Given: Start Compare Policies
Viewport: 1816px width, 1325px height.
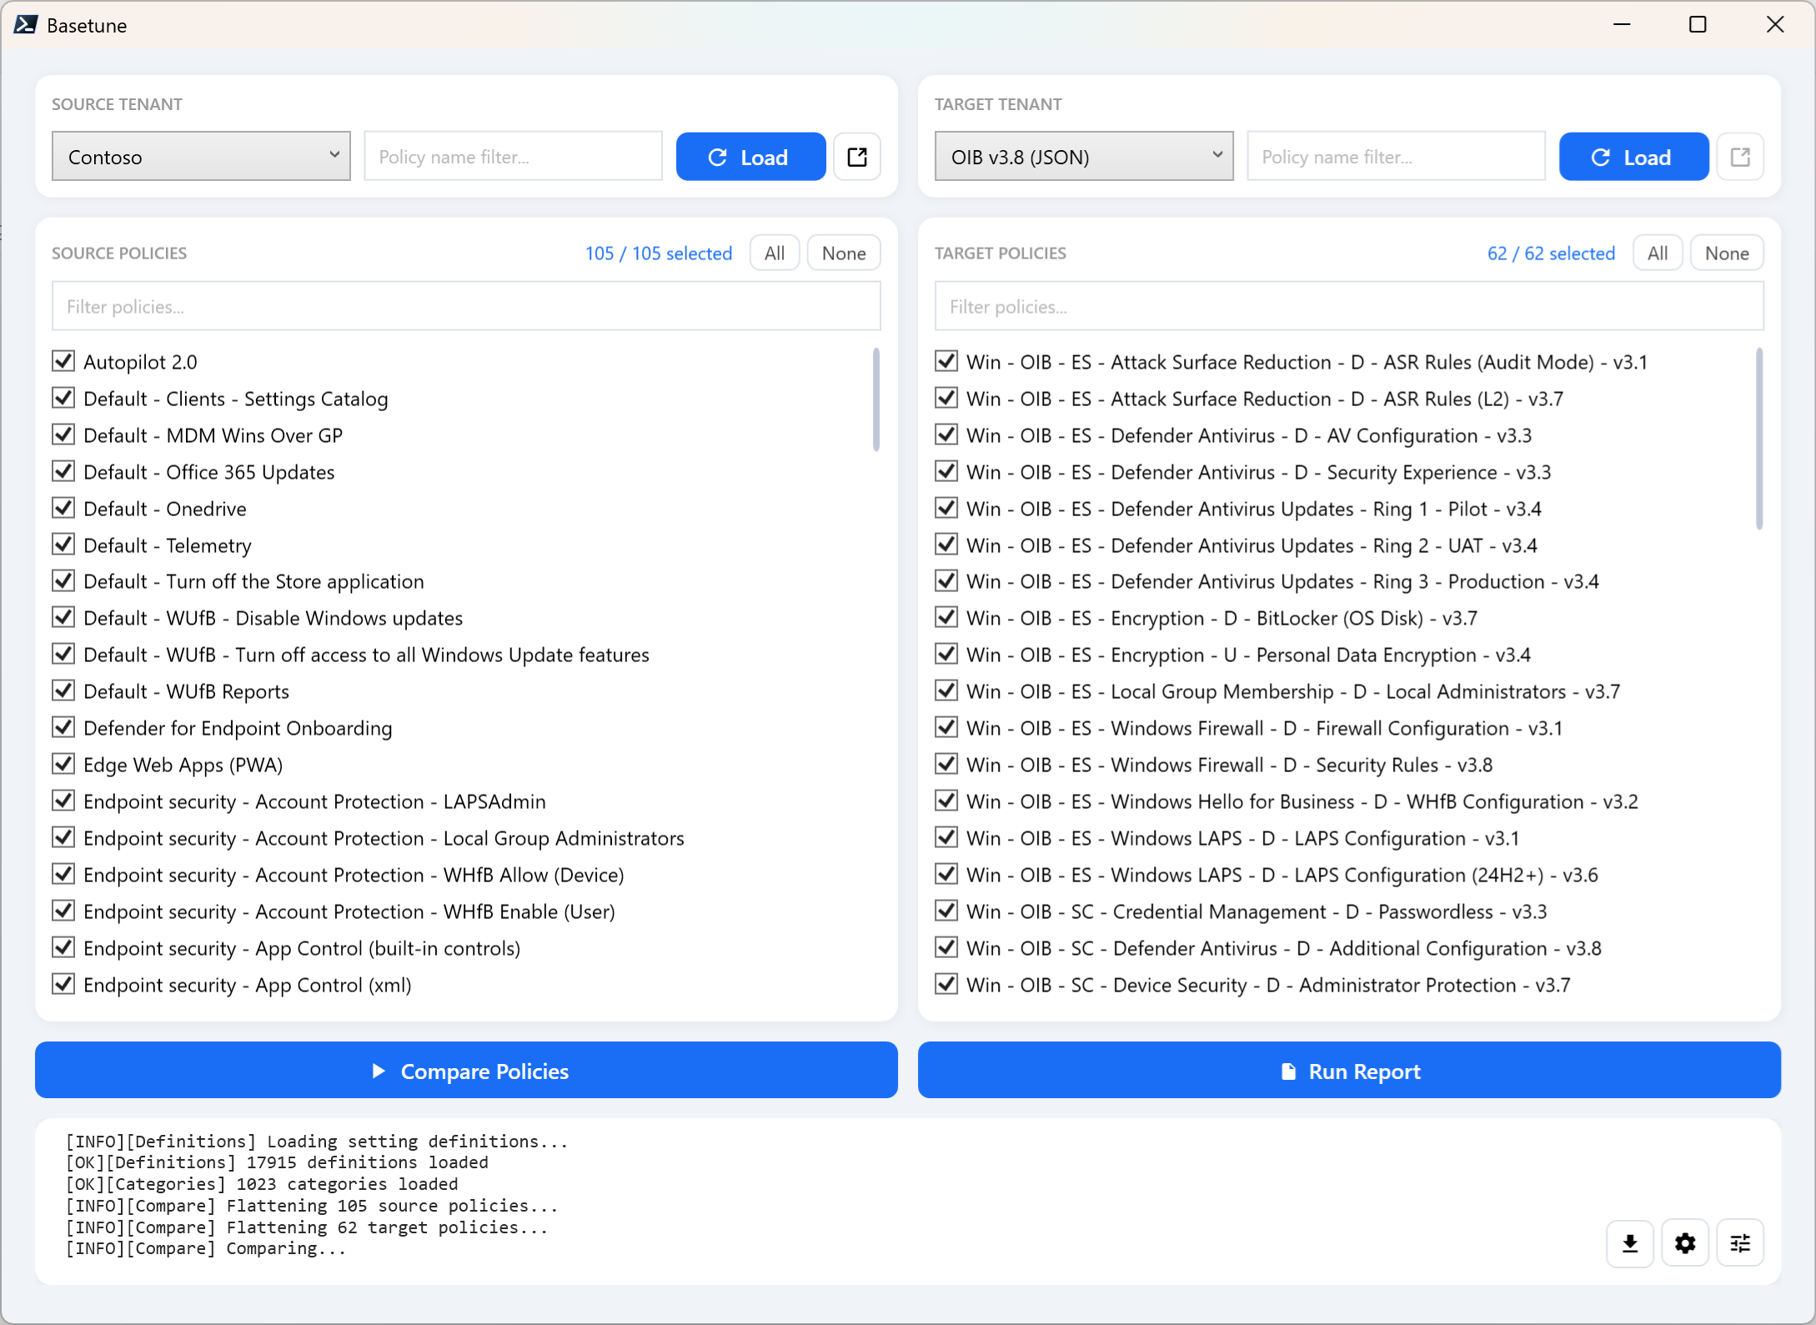Looking at the screenshot, I should pyautogui.click(x=466, y=1071).
